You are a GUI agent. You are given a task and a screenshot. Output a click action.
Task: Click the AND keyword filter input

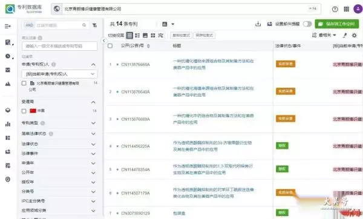tap(58, 25)
